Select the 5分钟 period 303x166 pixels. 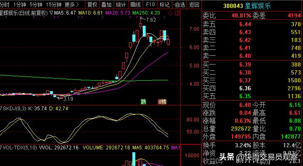click(36, 4)
